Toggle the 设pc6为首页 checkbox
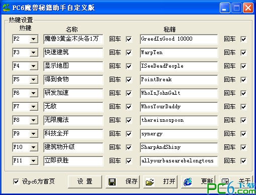The height and width of the screenshot is (195, 256). [16, 181]
